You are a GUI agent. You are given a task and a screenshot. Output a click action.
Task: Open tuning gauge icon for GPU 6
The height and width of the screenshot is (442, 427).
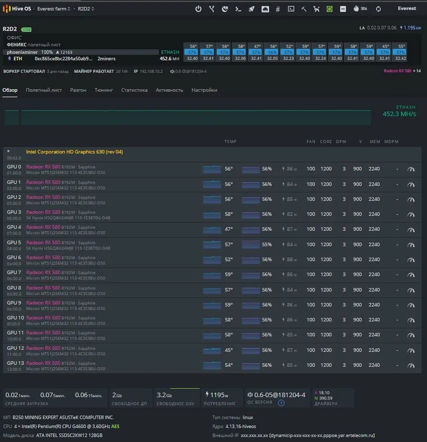pyautogui.click(x=411, y=260)
